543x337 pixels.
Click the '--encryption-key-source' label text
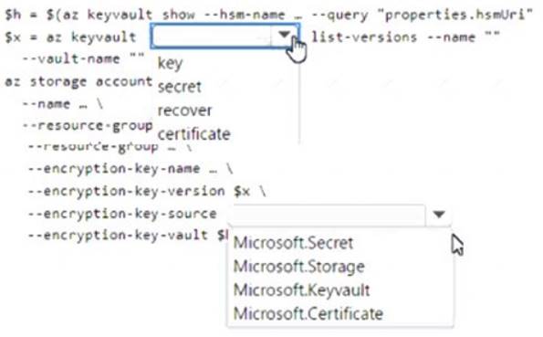(x=122, y=214)
